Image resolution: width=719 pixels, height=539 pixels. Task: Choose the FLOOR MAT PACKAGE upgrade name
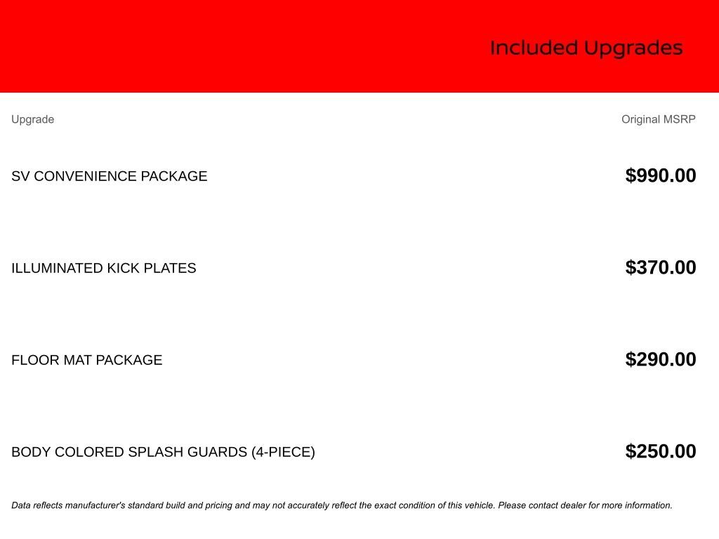point(87,360)
